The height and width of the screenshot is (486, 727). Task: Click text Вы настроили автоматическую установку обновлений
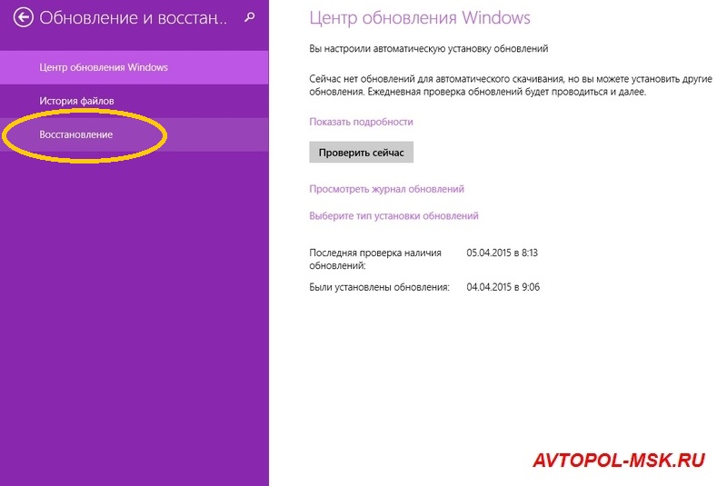pos(428,49)
